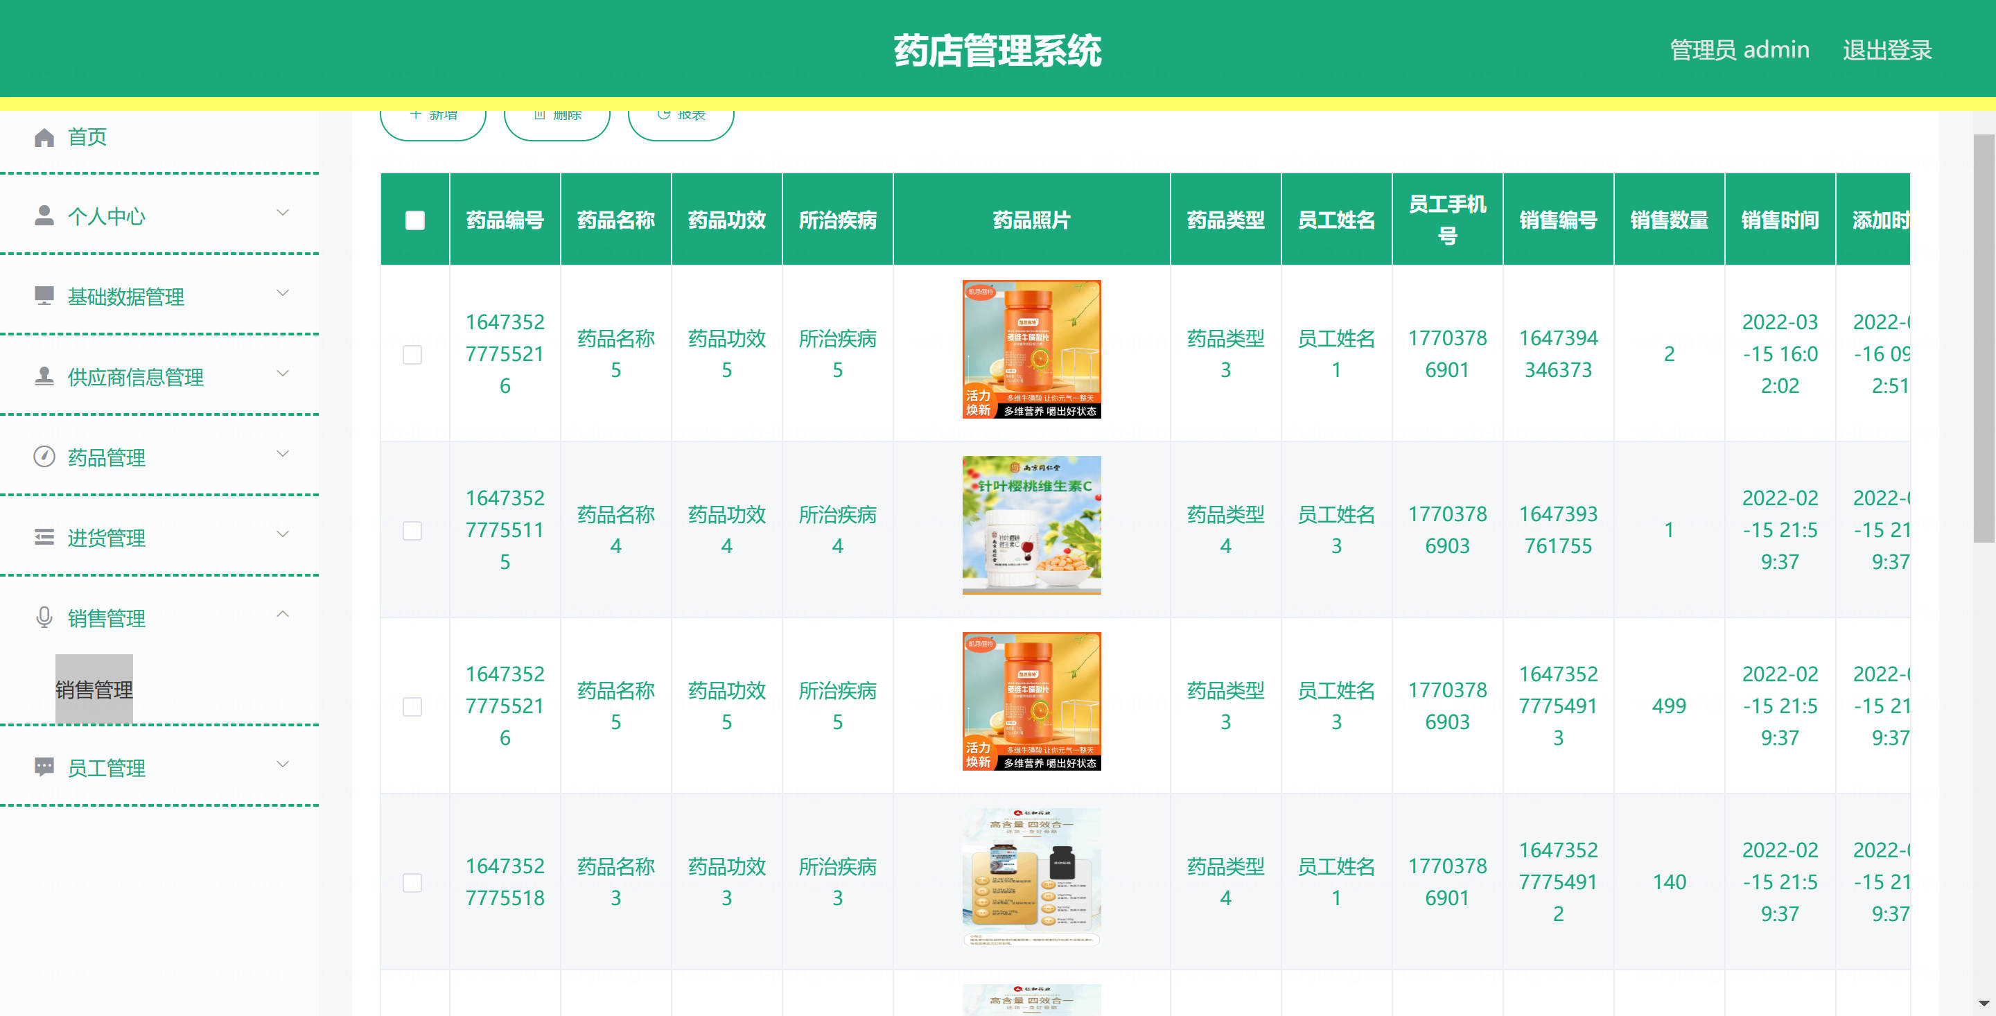Click the 销售数量 column header
Viewport: 1996px width, 1016px height.
1669,220
